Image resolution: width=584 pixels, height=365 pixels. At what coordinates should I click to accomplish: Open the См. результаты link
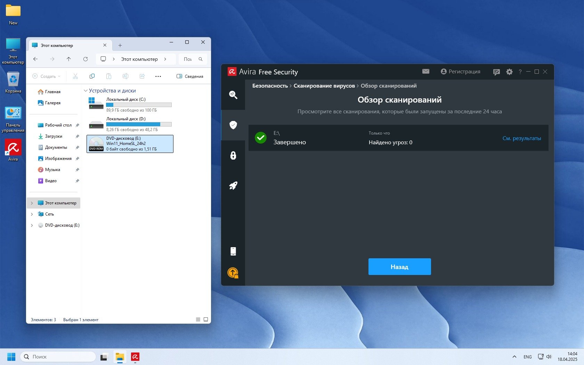[x=521, y=138]
